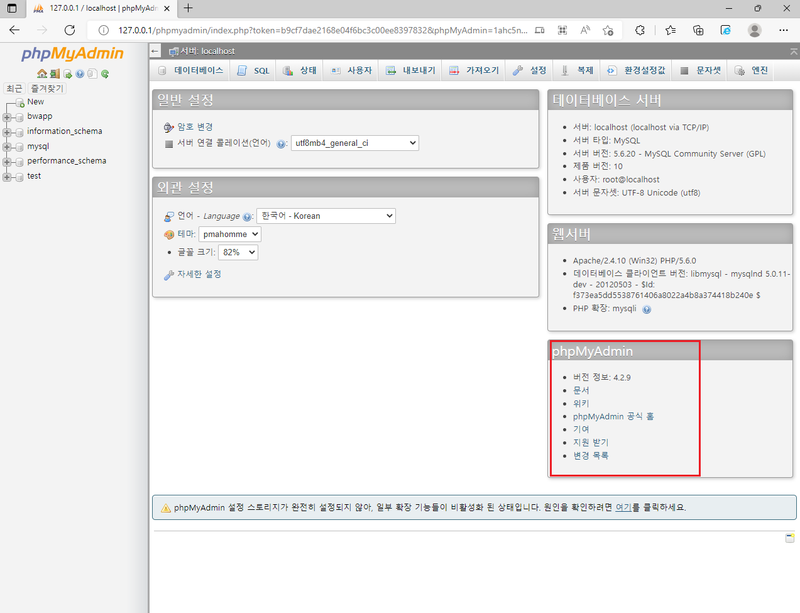Screen dimensions: 800x613
Task: Add page to favorites star-plus icon
Action: 608,30
